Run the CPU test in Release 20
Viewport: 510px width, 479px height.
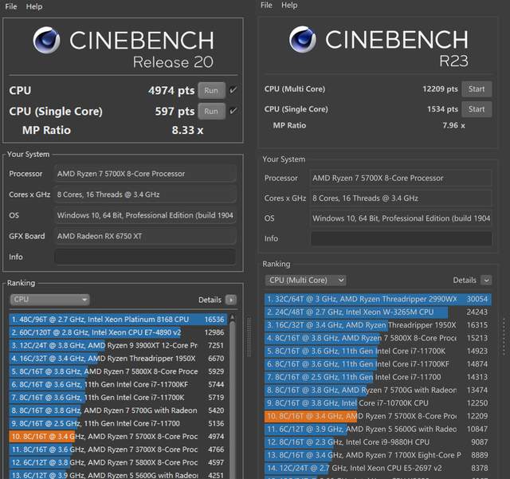click(x=211, y=91)
